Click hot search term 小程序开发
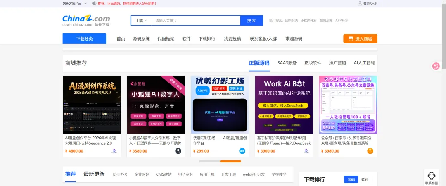This screenshot has width=446, height=186. click(308, 21)
